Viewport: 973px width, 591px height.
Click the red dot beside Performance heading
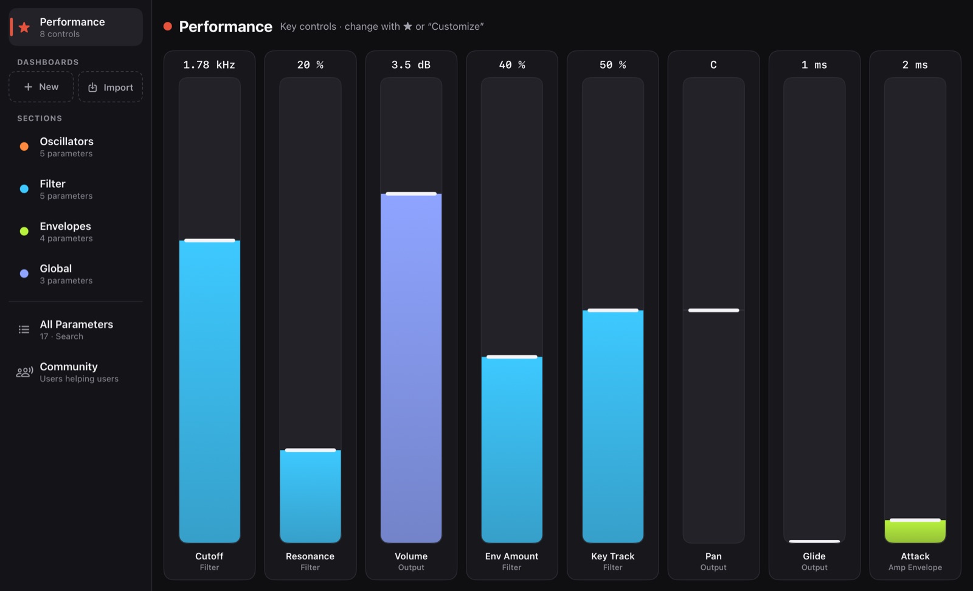point(168,26)
